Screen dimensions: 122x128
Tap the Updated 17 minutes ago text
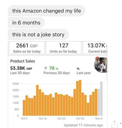coord(83,125)
